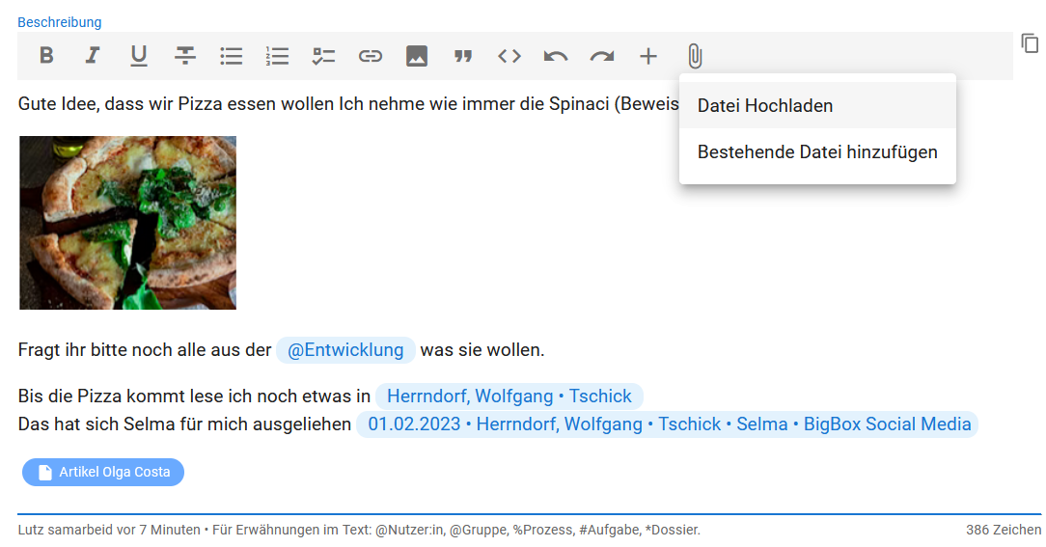
Task: Toggle bold formatting in toolbar
Action: (x=46, y=56)
